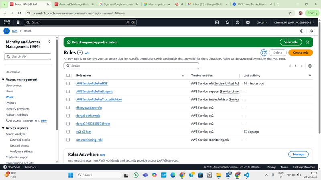Open Users in the IAM sidebar
321x180 pixels.
9,92
